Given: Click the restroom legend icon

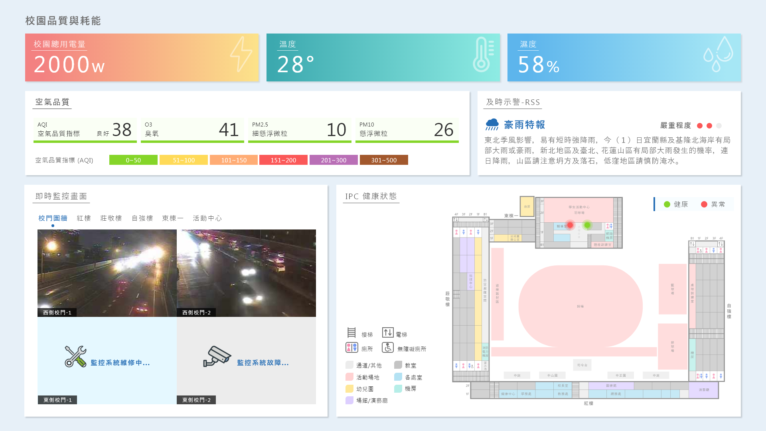Looking at the screenshot, I should 351,348.
